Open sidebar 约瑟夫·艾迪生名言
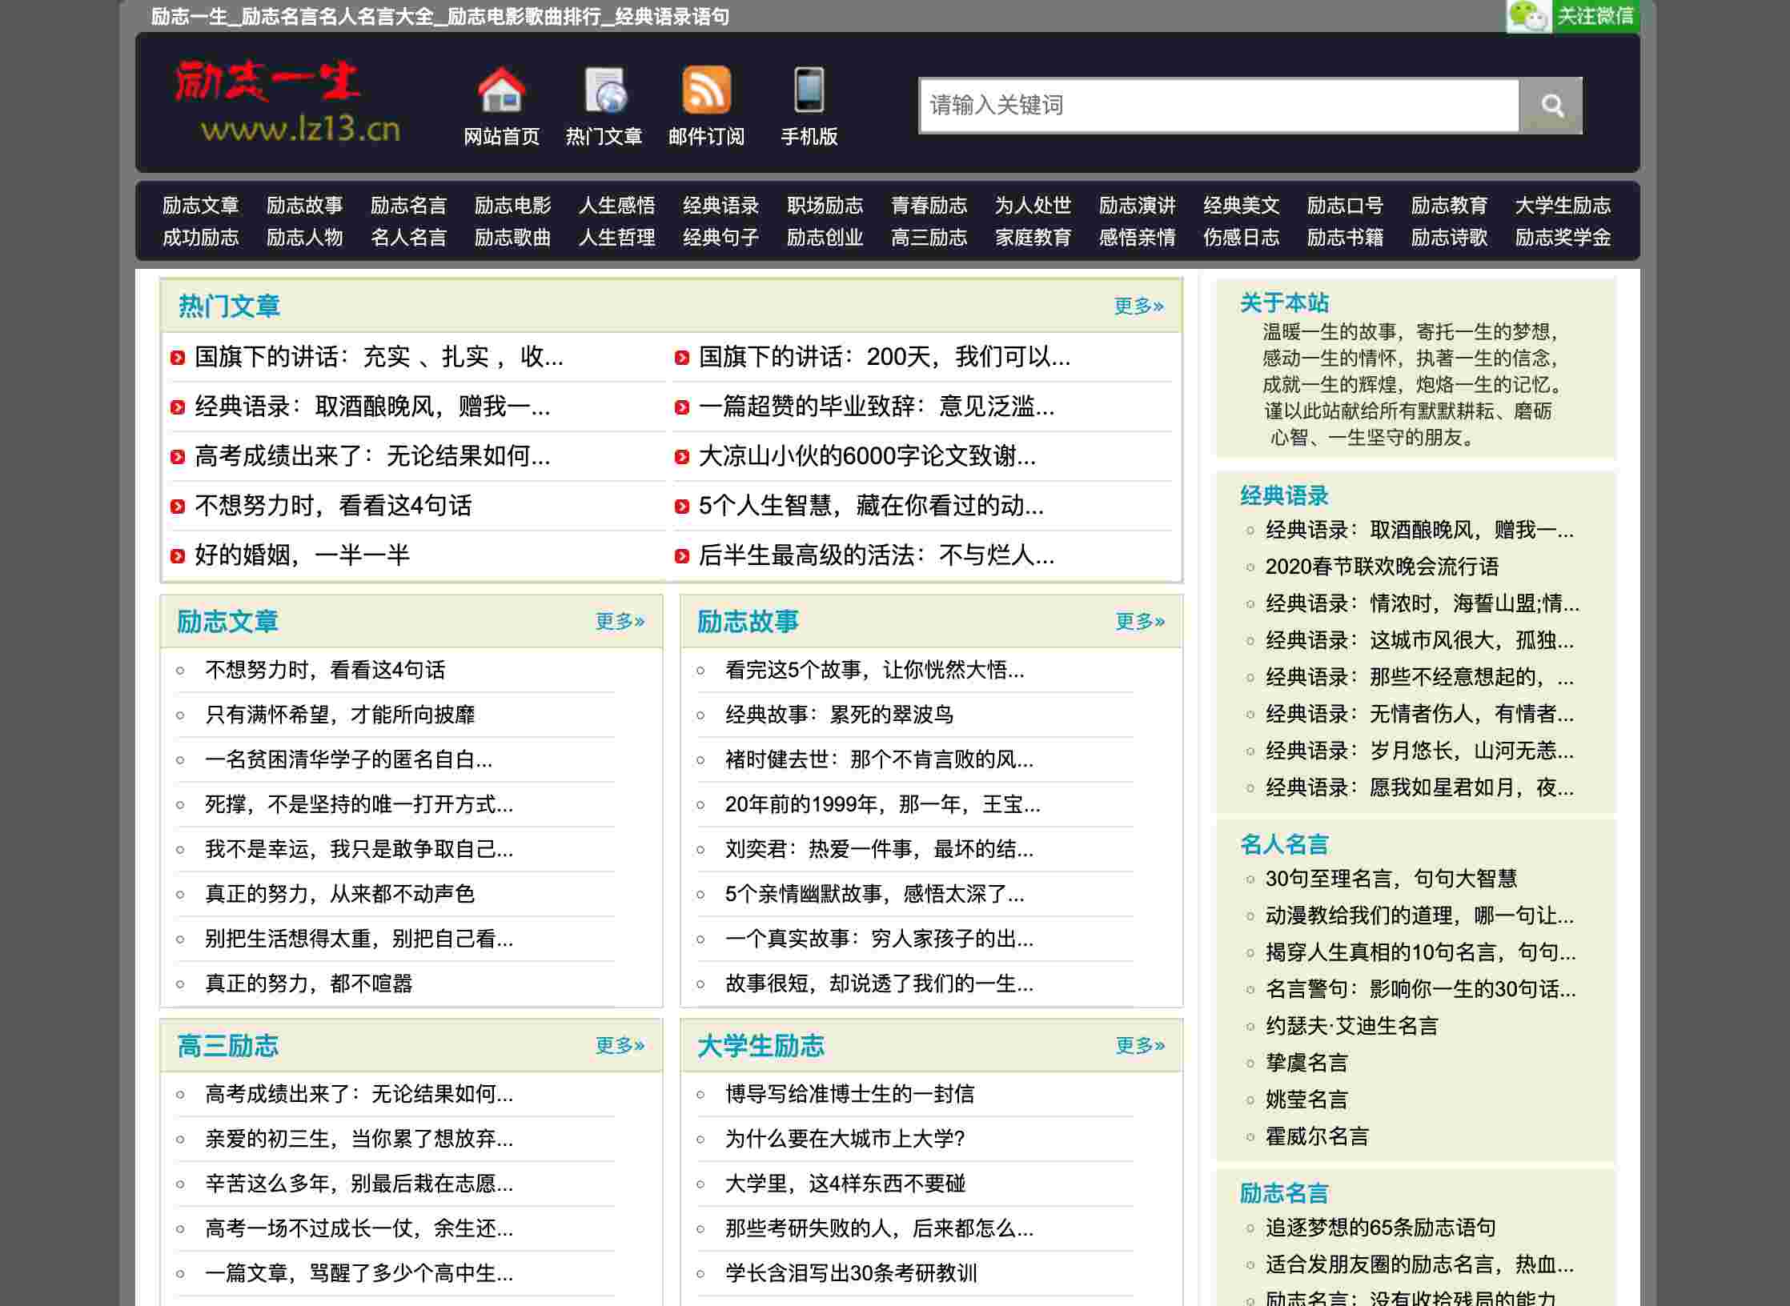1790x1306 pixels. tap(1351, 1026)
